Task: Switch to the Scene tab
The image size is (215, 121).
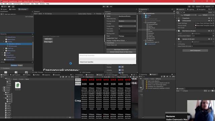Action: tap(4, 9)
